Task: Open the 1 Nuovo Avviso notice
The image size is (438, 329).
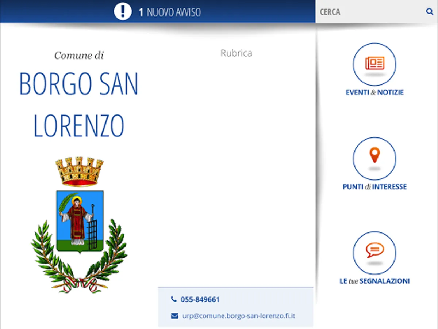Action: coord(170,12)
